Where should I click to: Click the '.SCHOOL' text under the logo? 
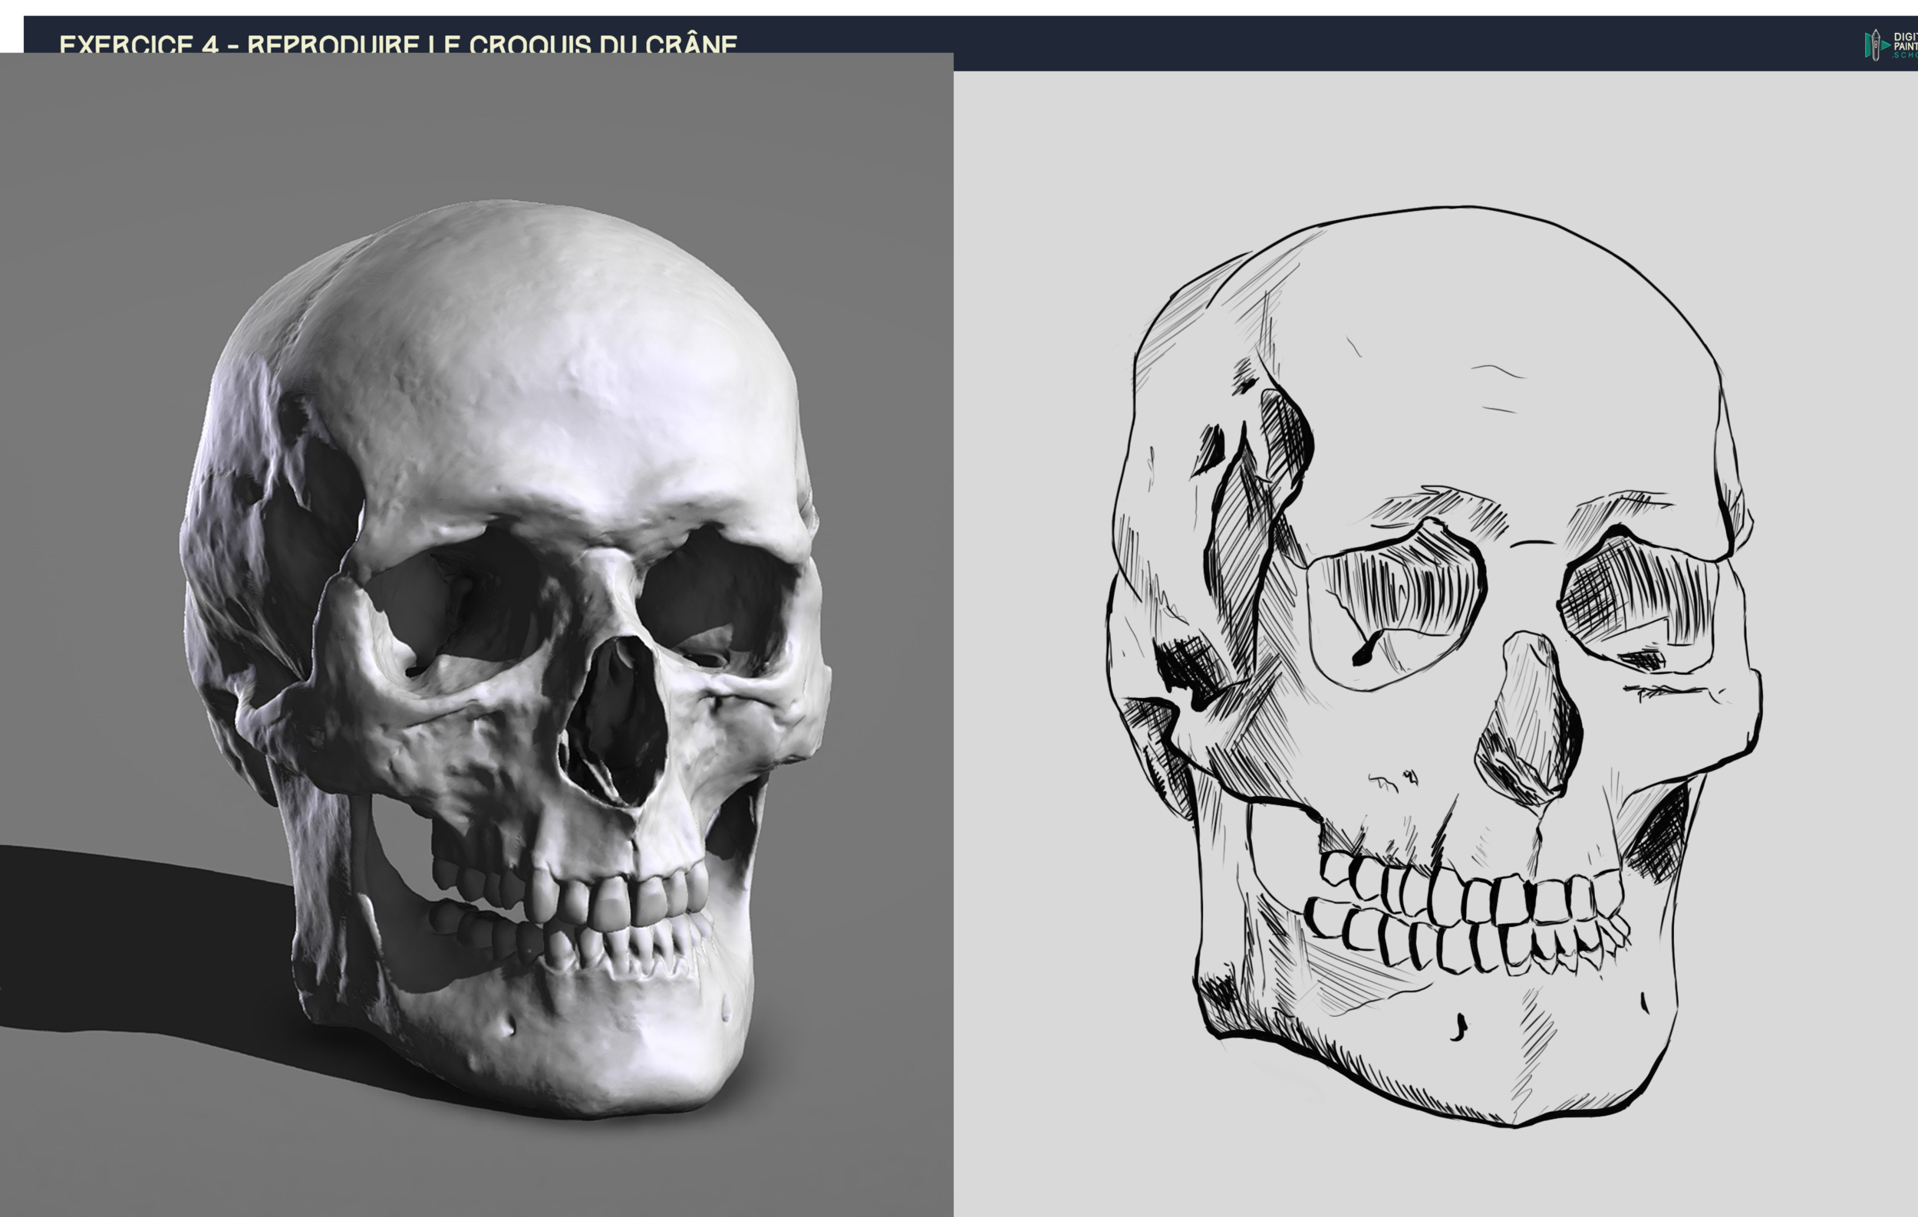click(1905, 56)
